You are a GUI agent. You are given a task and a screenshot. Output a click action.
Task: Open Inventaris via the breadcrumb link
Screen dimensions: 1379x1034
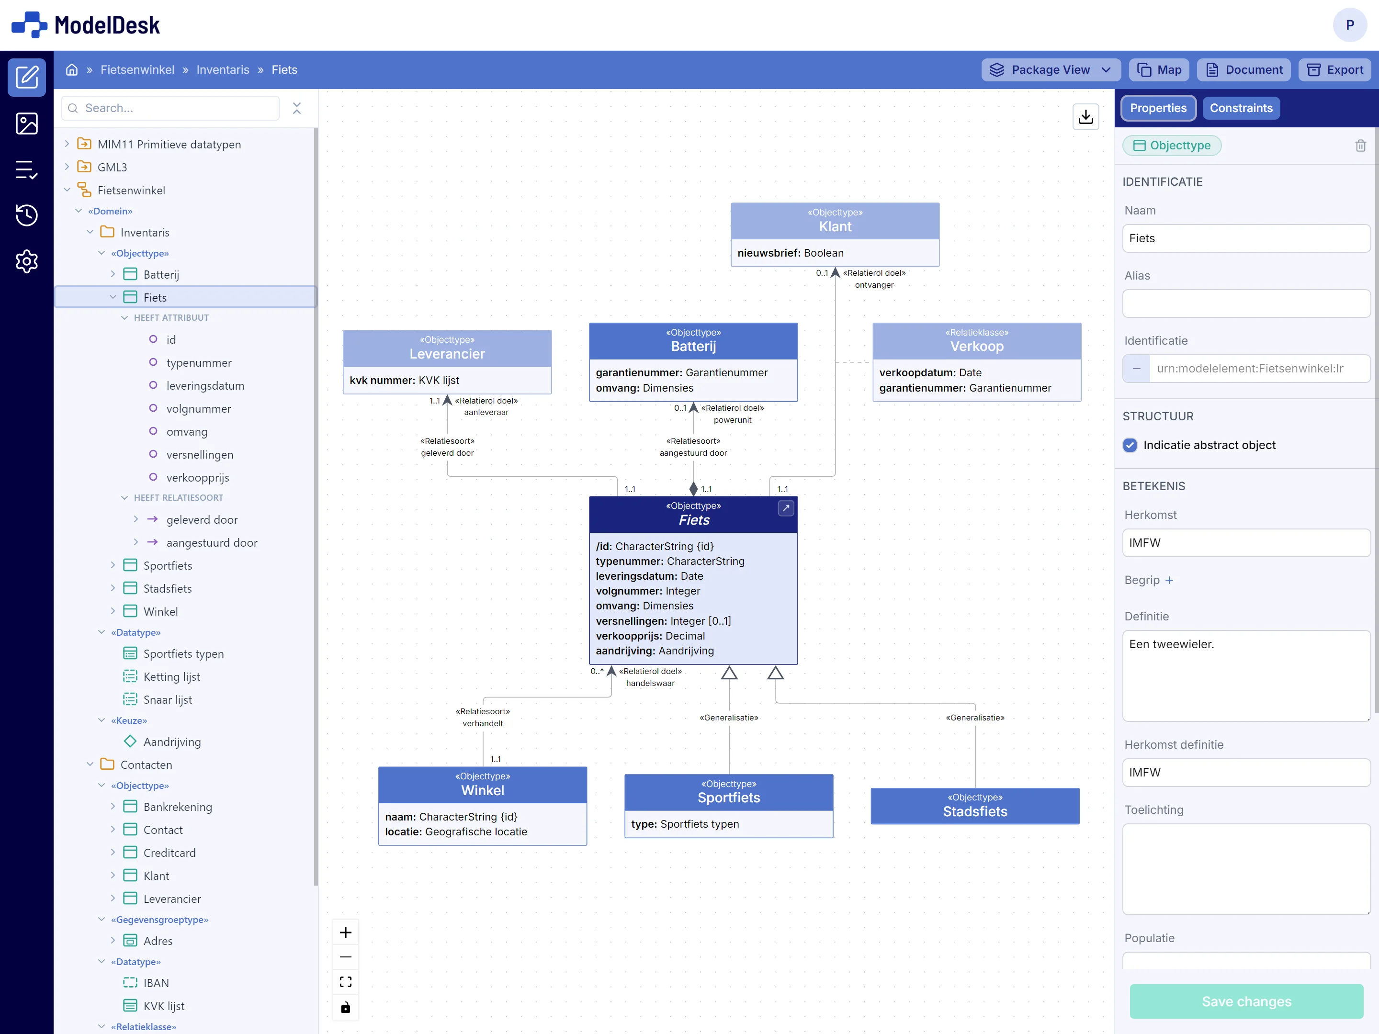coord(223,69)
